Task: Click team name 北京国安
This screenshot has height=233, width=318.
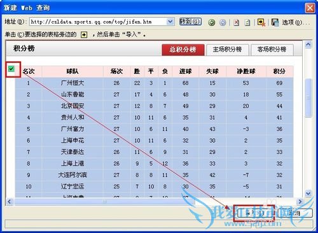Action: click(x=73, y=106)
